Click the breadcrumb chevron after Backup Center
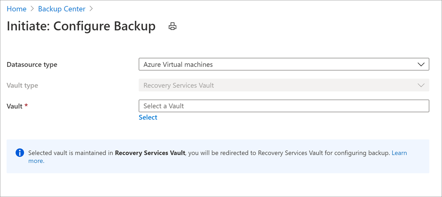Image resolution: width=442 pixels, height=197 pixels. tap(91, 9)
